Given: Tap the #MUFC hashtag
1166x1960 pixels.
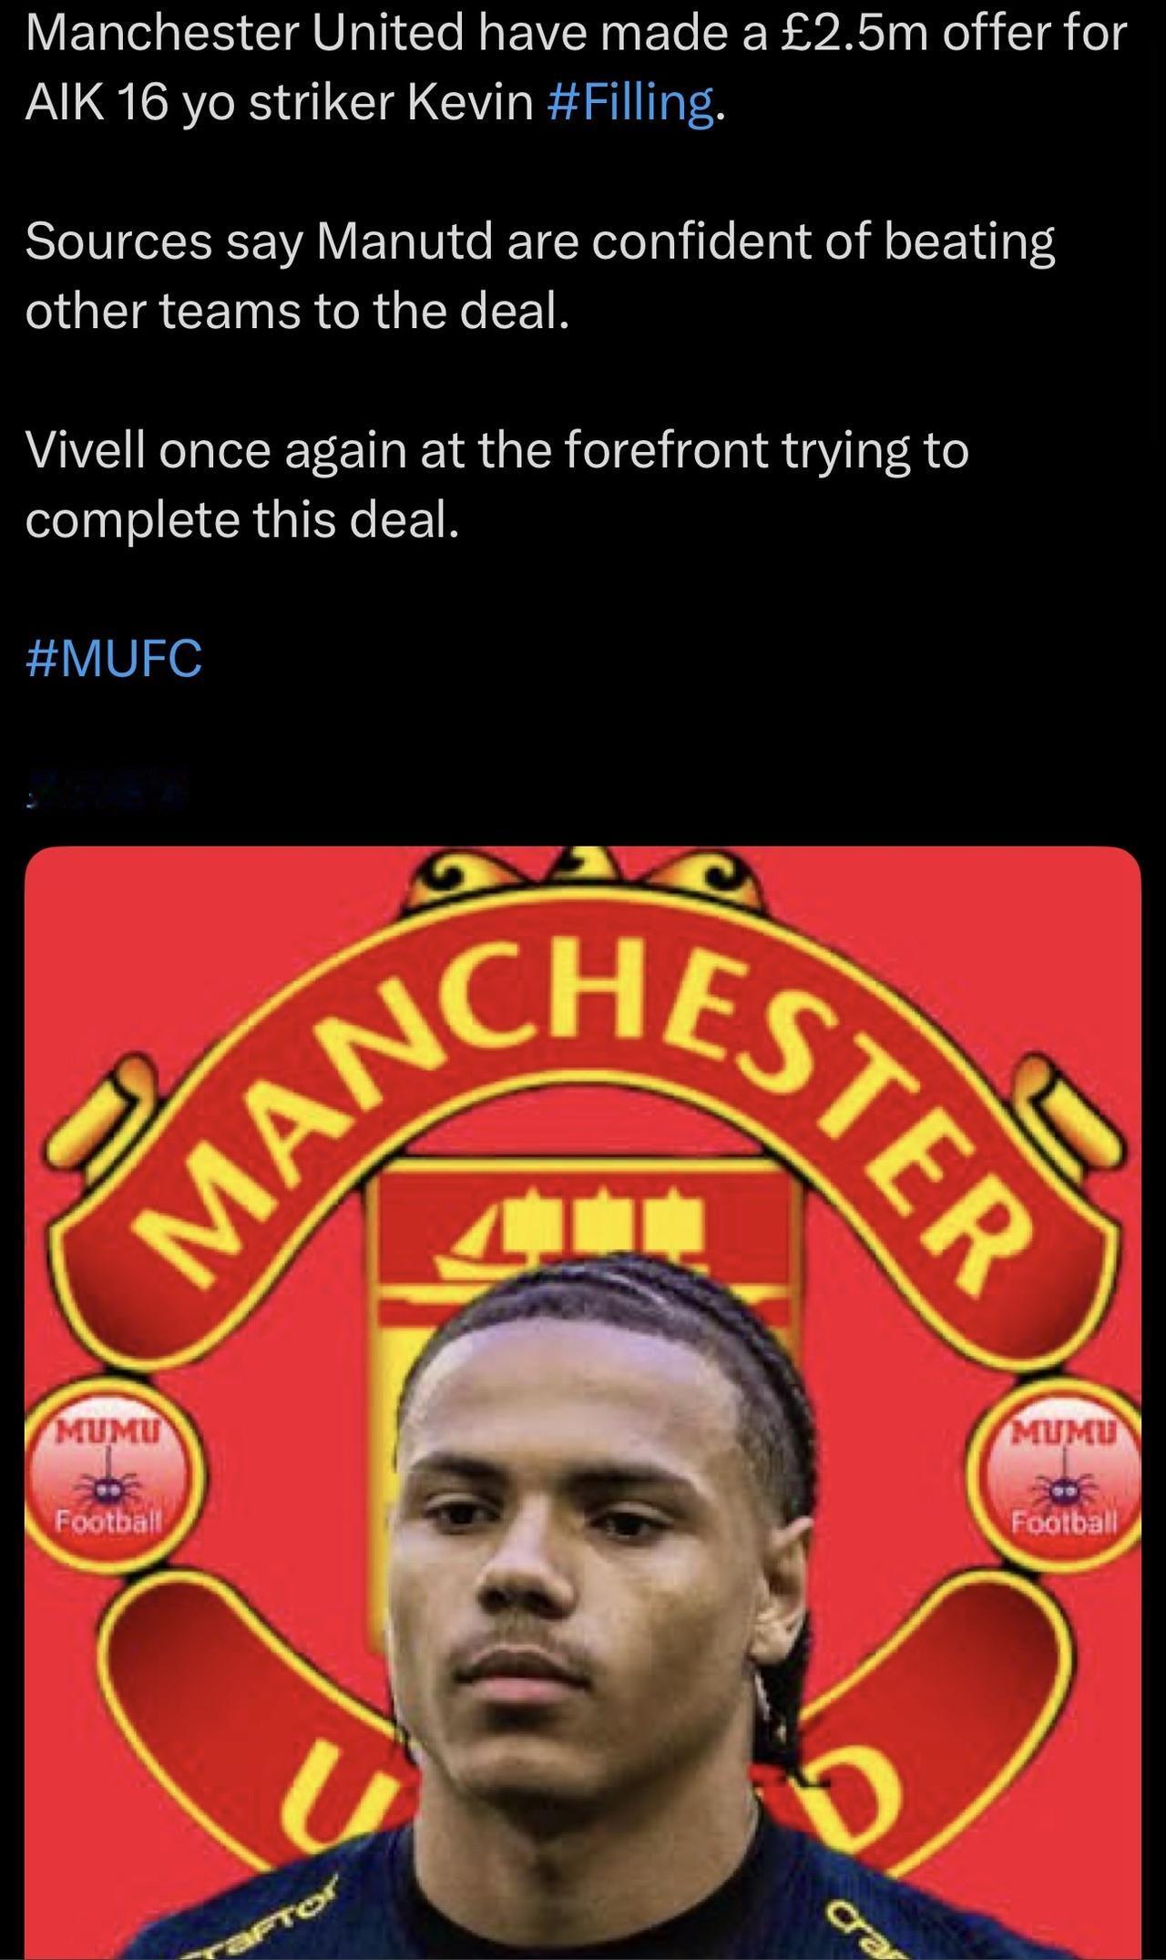Looking at the screenshot, I should click(x=114, y=658).
